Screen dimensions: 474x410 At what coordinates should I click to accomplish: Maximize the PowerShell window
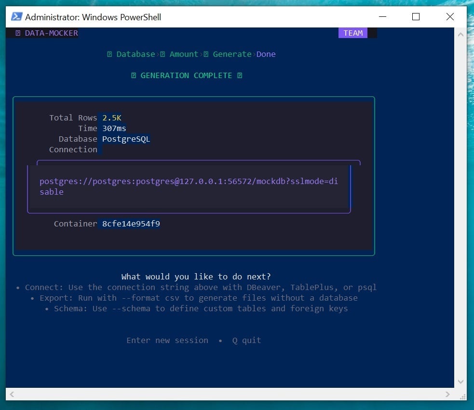pyautogui.click(x=416, y=16)
